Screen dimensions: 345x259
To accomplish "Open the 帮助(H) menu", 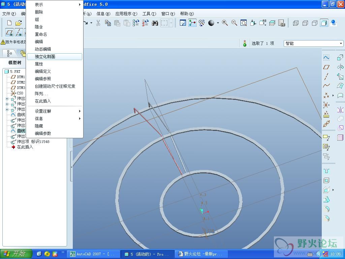I will point(187,13).
